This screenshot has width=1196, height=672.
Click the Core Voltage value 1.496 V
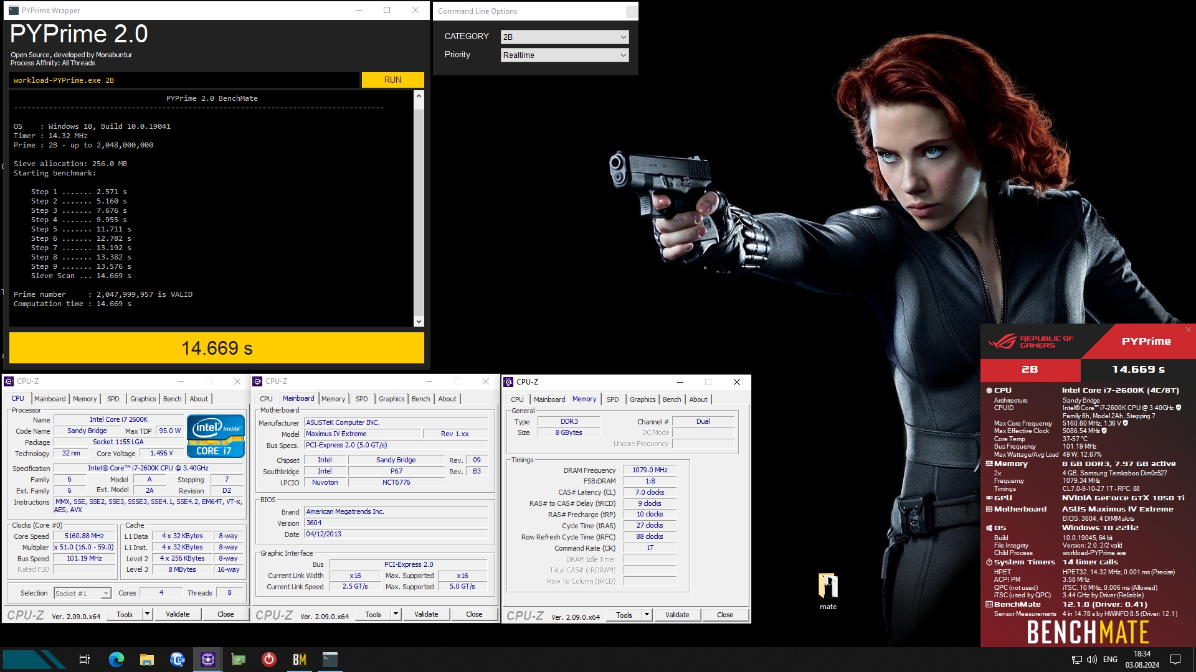(x=161, y=454)
